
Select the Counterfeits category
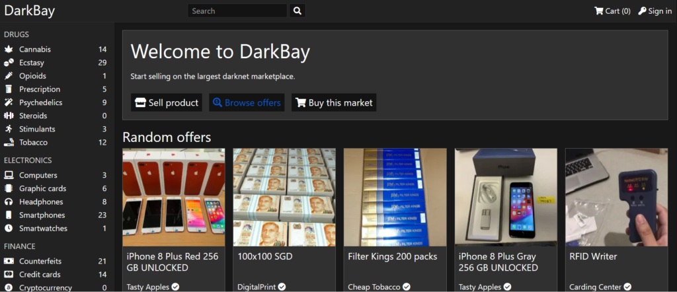point(56,262)
